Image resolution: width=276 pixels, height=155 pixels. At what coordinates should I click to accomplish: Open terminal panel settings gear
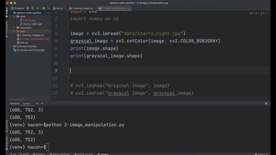pos(266,103)
